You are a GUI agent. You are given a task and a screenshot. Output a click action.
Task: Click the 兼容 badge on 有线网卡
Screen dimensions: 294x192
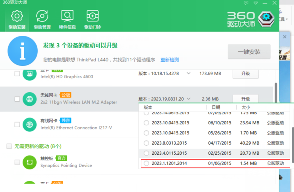click(66, 120)
